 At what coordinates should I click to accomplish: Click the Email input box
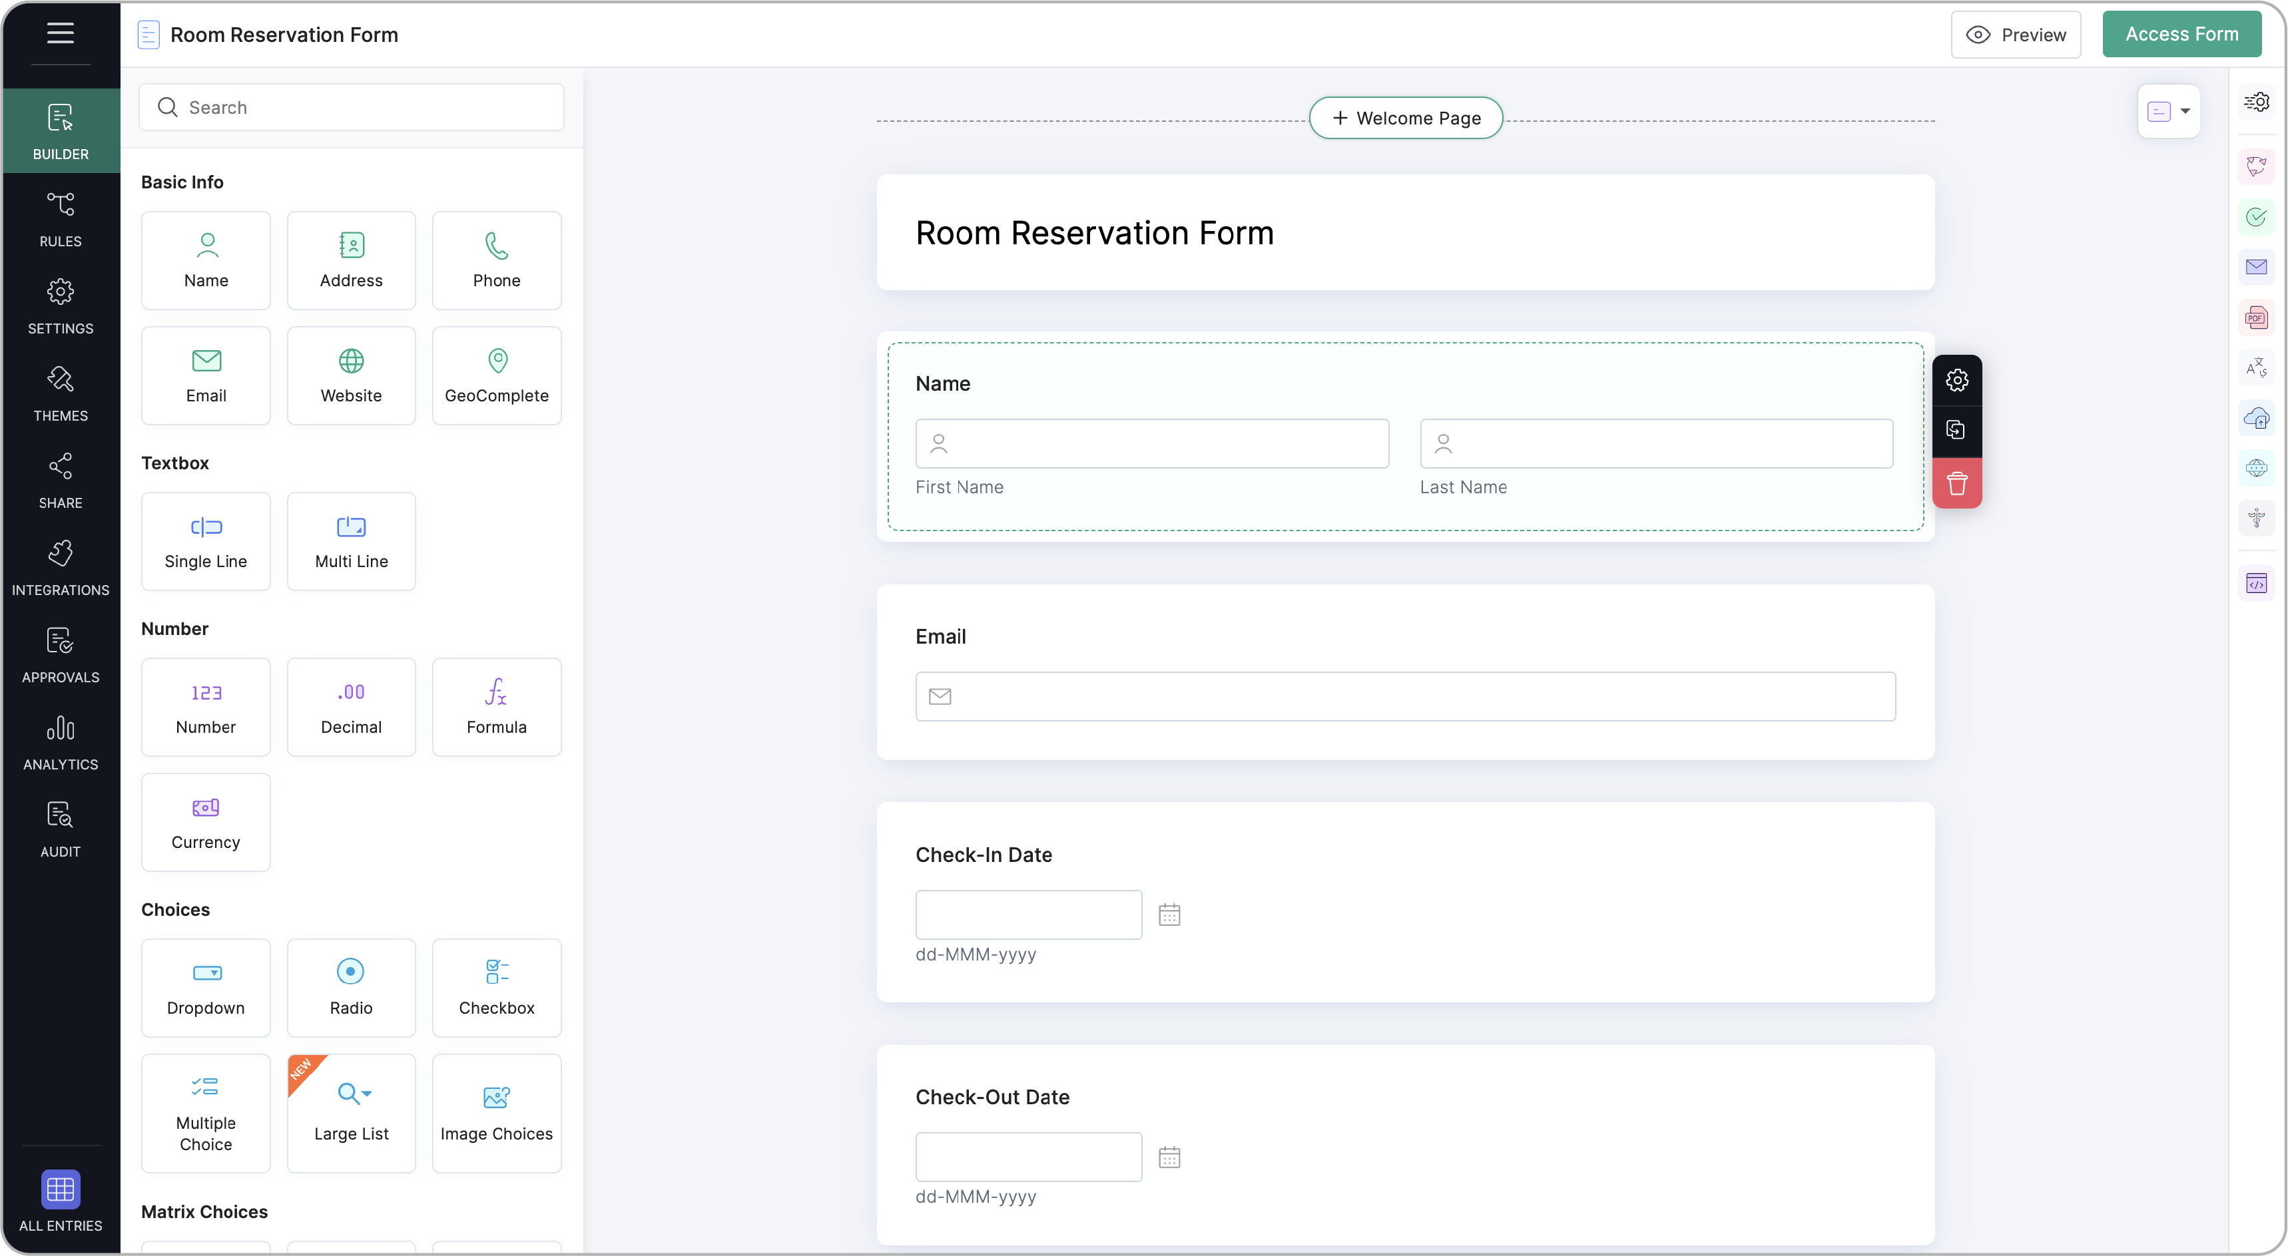pyautogui.click(x=1405, y=697)
